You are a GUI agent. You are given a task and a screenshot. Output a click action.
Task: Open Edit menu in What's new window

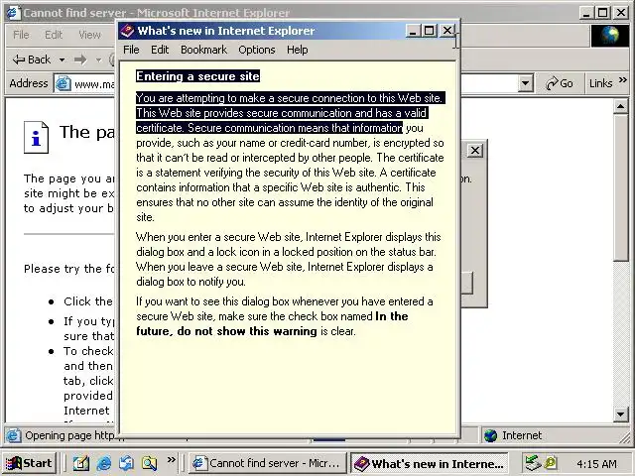[x=160, y=50]
